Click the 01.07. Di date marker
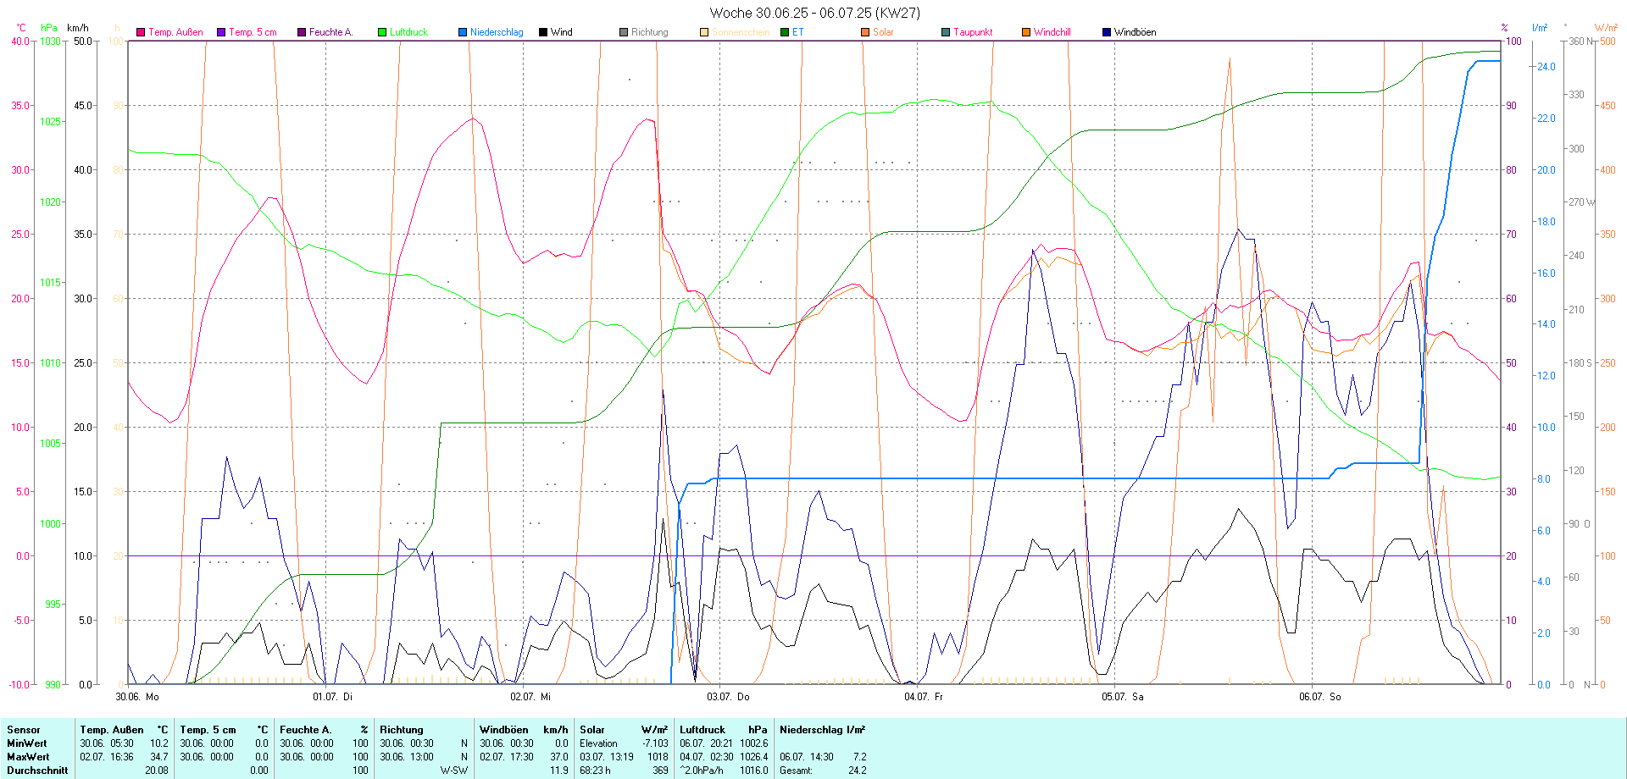The height and width of the screenshot is (779, 1627). (x=332, y=697)
